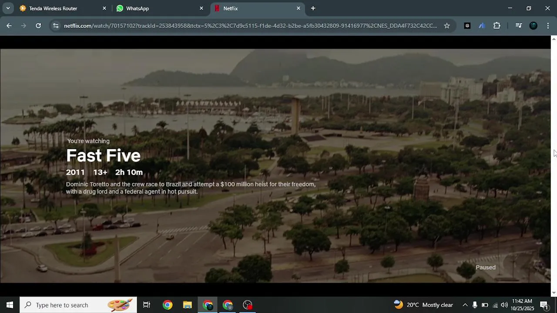Open the media controls toolbar button
Image resolution: width=557 pixels, height=313 pixels.
(518, 26)
